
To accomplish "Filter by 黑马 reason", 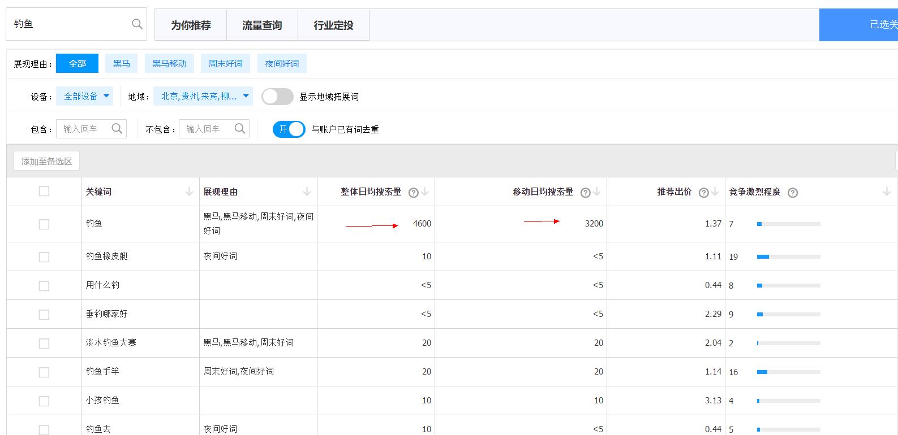I will [x=122, y=63].
